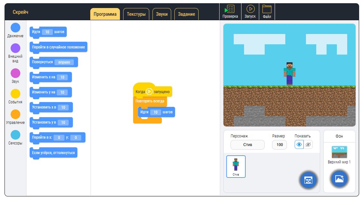Click the Идти 10 шагов block

tap(48, 32)
